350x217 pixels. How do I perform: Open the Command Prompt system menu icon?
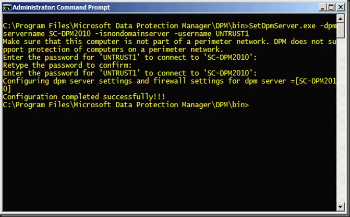[x=7, y=8]
